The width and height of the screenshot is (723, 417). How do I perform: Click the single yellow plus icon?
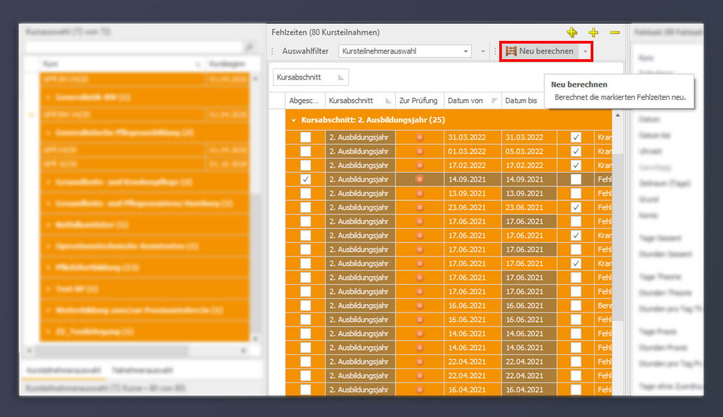[593, 33]
